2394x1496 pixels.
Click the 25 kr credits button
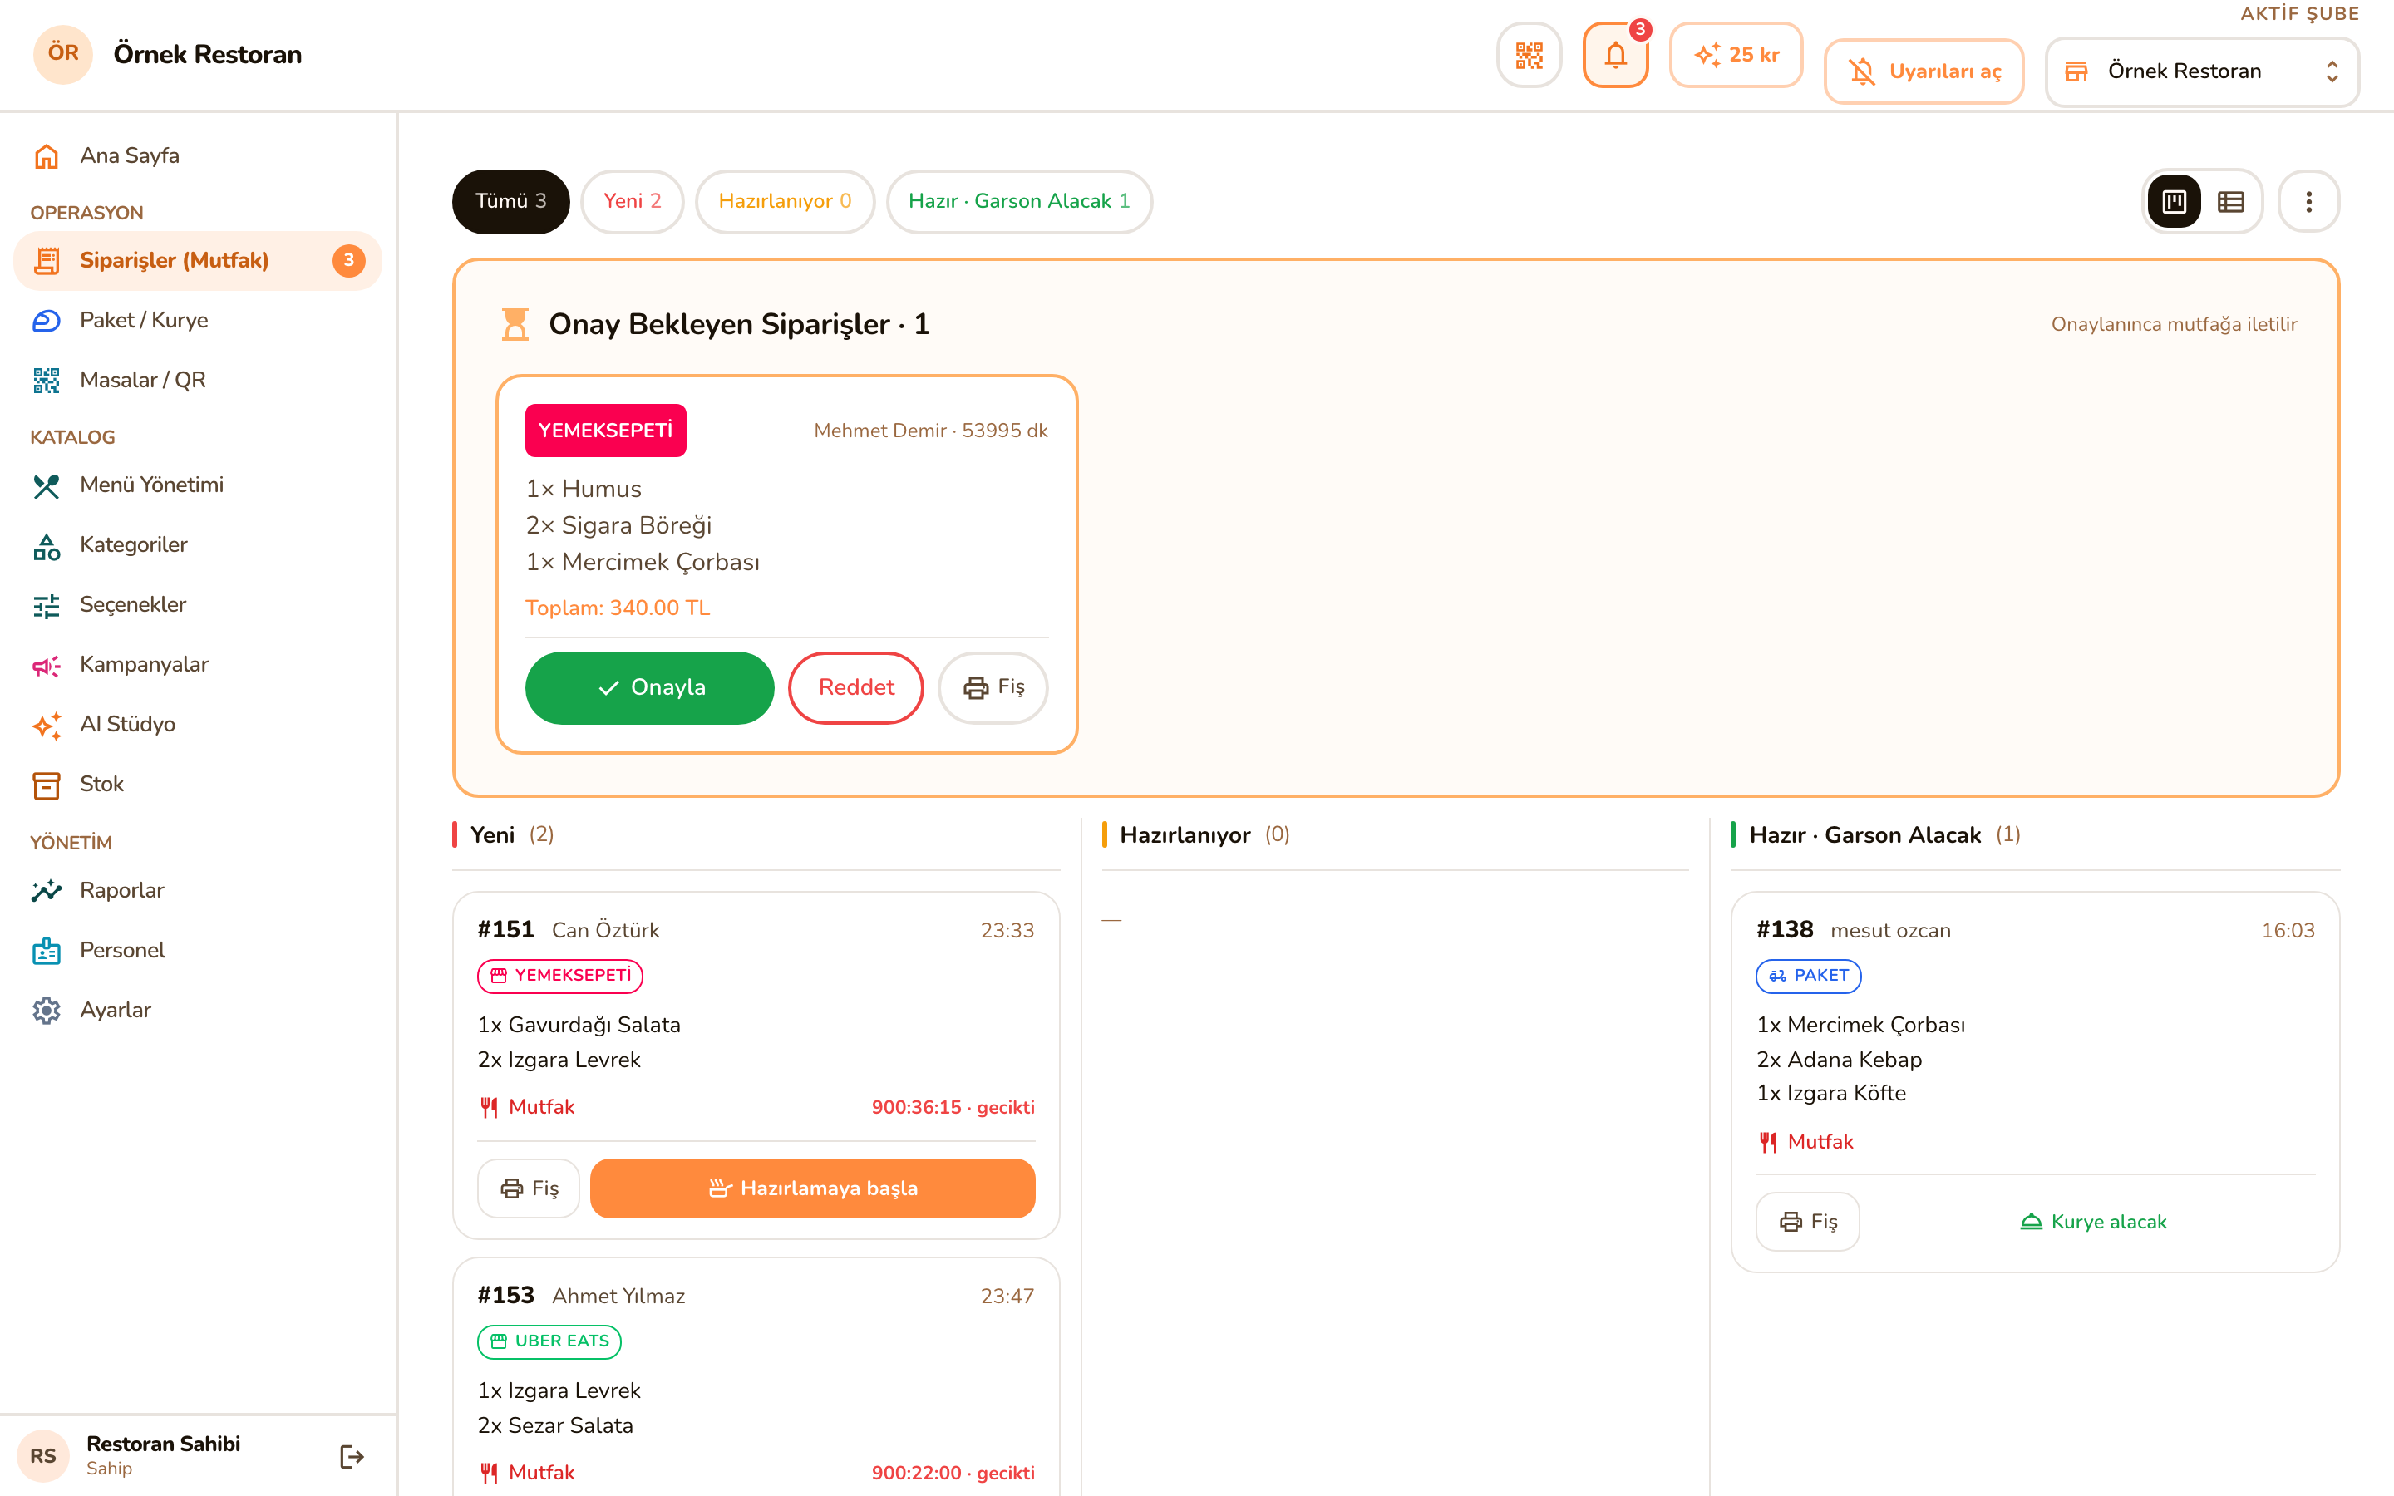pos(1736,56)
